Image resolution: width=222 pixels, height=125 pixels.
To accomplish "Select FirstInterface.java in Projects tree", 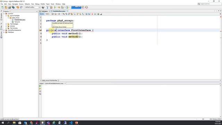I will click(20, 20).
